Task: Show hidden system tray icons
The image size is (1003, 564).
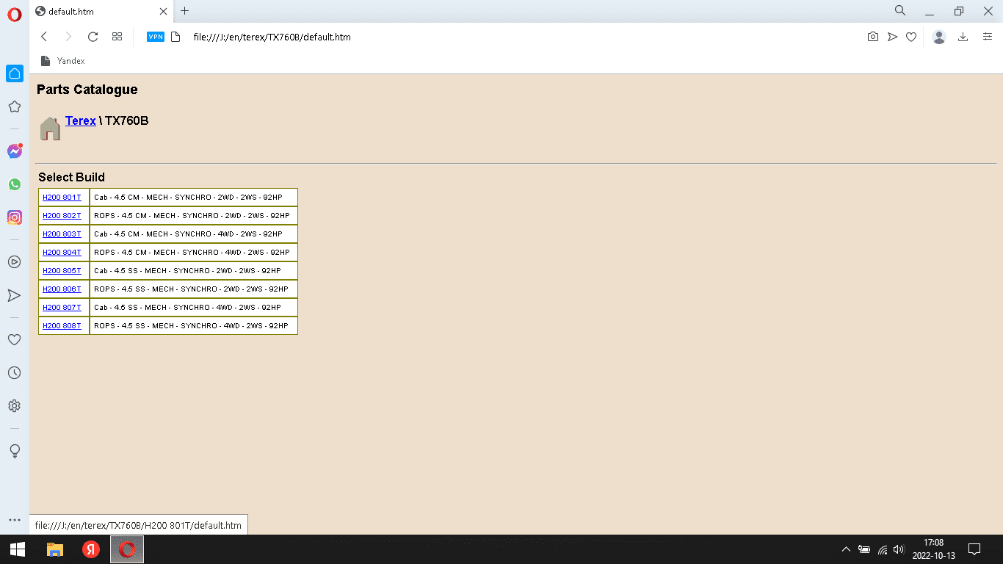Action: [x=846, y=549]
